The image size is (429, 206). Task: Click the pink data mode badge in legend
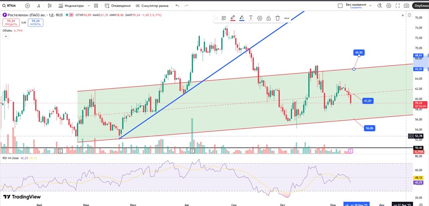71,15
